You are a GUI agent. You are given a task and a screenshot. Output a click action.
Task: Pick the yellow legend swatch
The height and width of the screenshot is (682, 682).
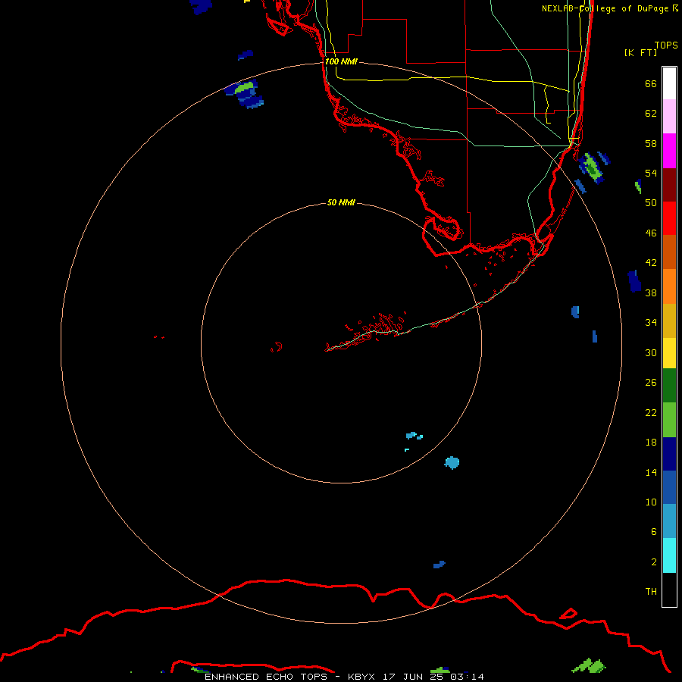pyautogui.click(x=669, y=353)
